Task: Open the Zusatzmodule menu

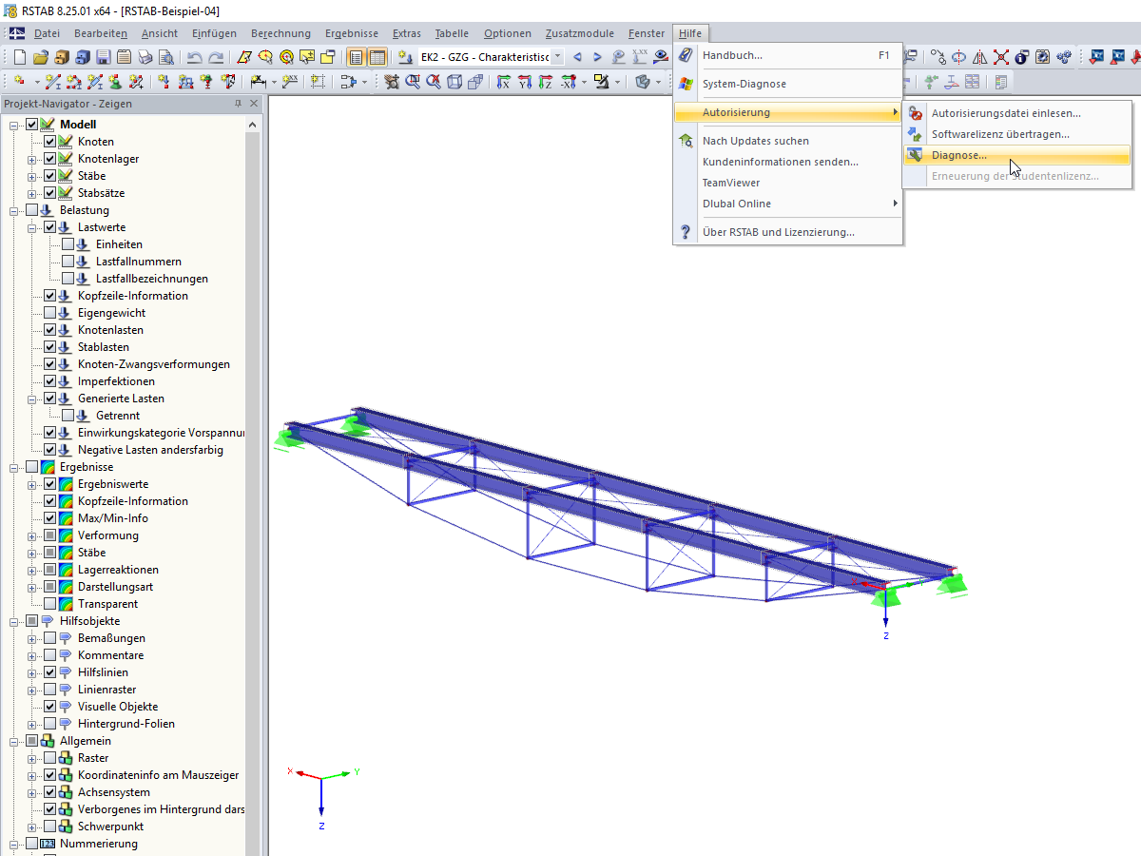Action: [x=579, y=33]
